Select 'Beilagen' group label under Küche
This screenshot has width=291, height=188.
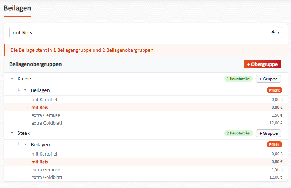[40, 90]
